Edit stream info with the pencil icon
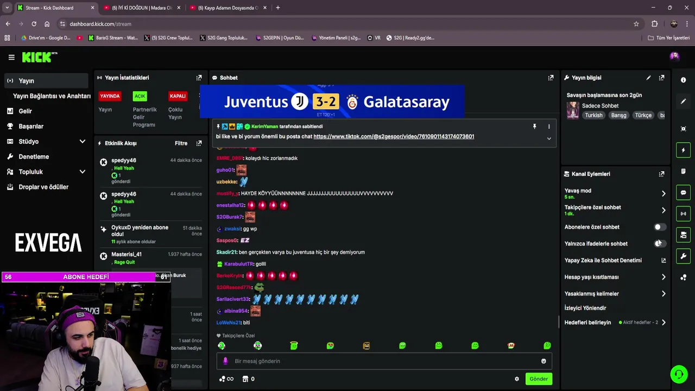Viewport: 695px width, 391px height. pyautogui.click(x=648, y=78)
